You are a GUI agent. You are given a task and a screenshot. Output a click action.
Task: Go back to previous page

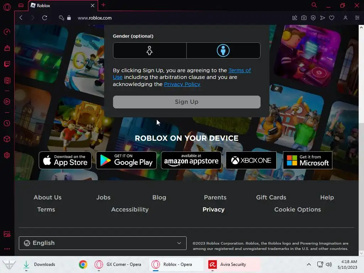[21, 18]
